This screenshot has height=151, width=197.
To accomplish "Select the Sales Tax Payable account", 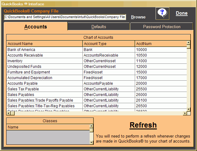I will 45,89.
